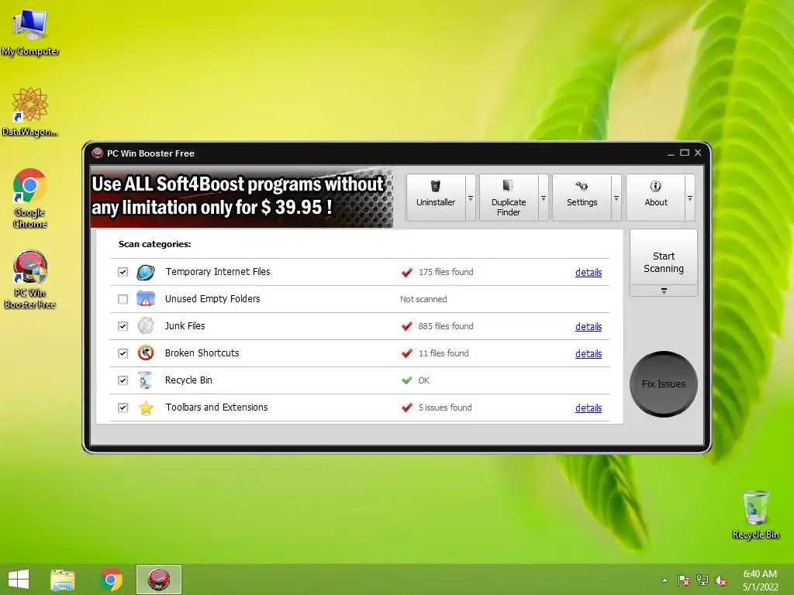Show hidden tray icons arrow
Viewport: 794px width, 595px height.
tap(665, 580)
